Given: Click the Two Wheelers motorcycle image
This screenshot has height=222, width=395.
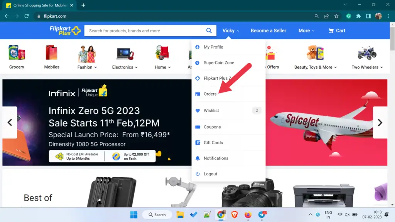Looking at the screenshot, I should tap(367, 53).
